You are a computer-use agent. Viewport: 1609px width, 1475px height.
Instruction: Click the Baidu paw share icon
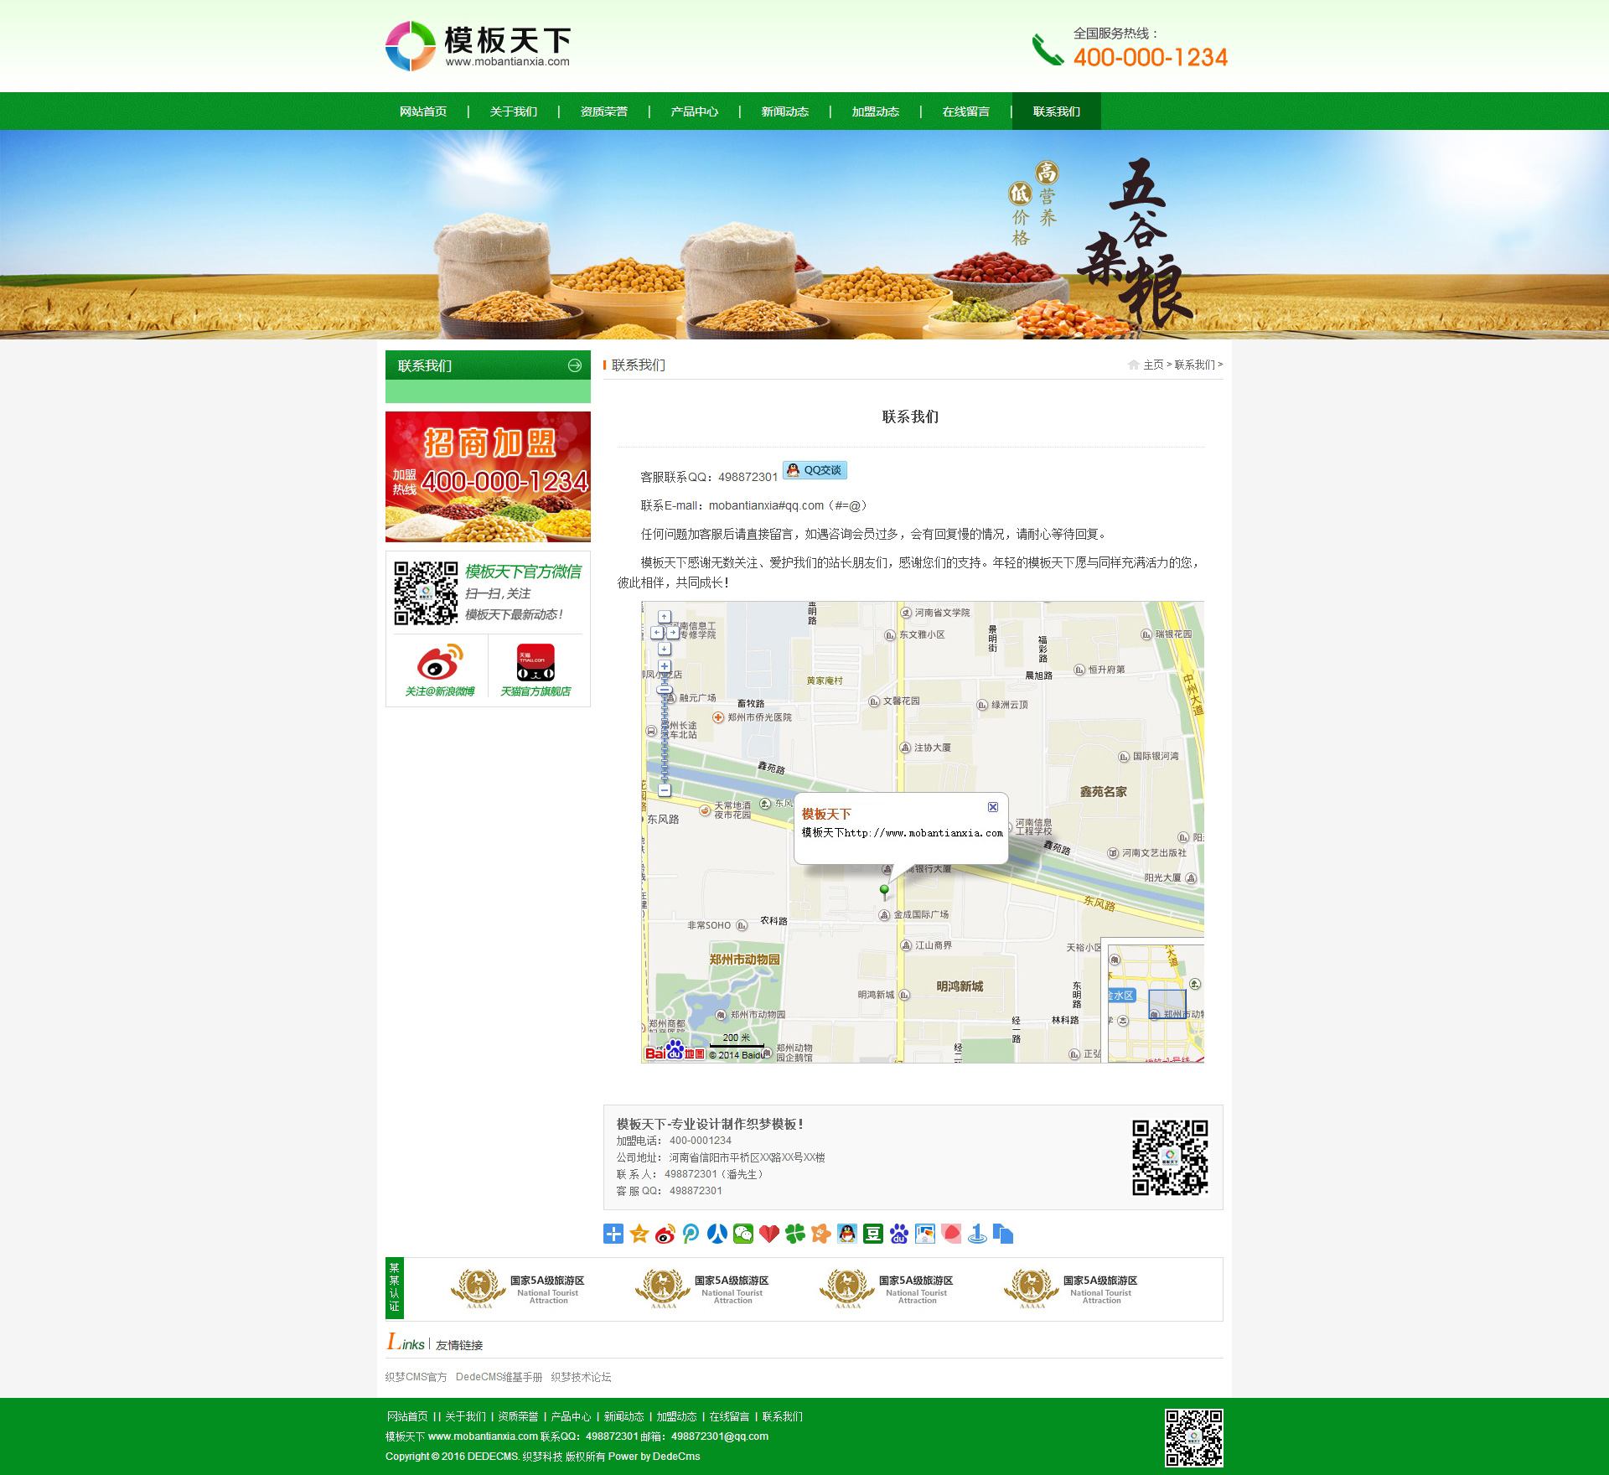(x=899, y=1234)
